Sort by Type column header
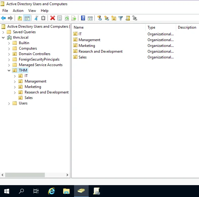Viewport: 199px width, 197px height. tap(161, 27)
